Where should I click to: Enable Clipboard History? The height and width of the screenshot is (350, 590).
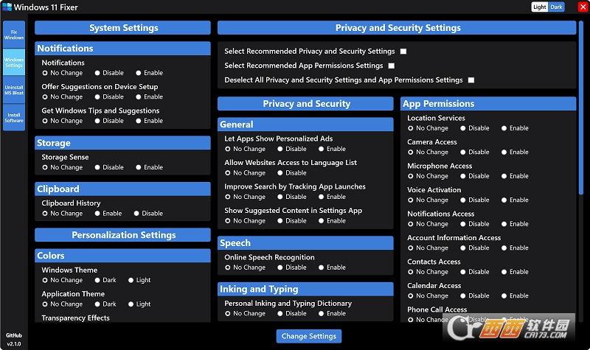[97, 214]
